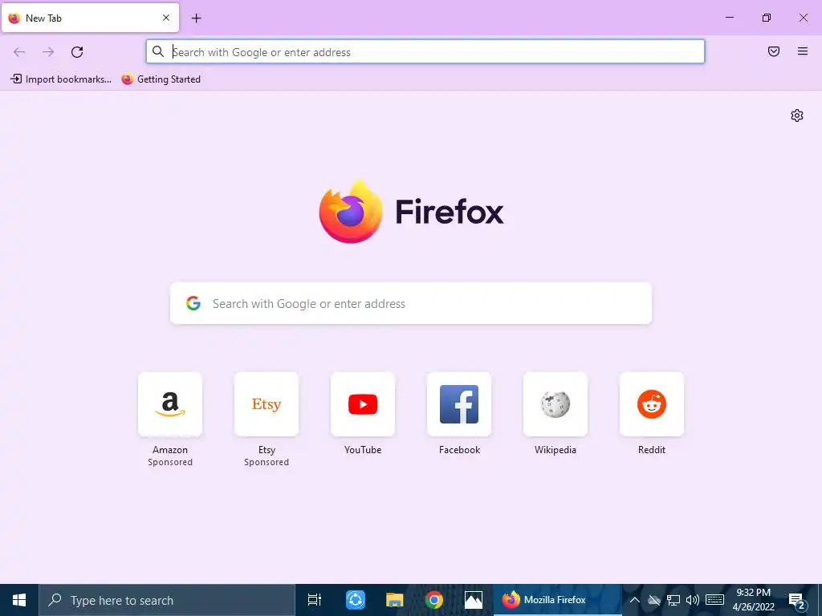Open a new tab with plus button
Viewport: 822px width, 616px height.
pyautogui.click(x=196, y=18)
